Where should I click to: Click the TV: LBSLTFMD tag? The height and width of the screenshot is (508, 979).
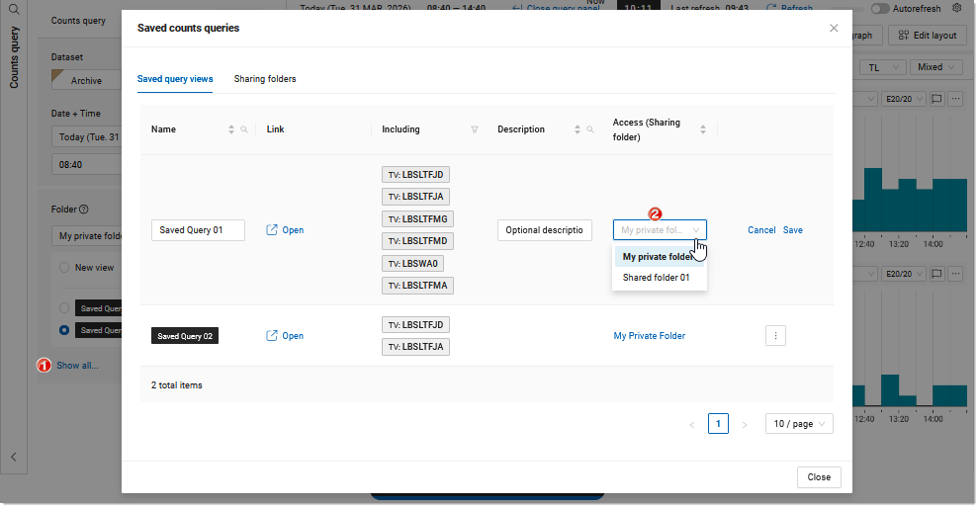(417, 241)
